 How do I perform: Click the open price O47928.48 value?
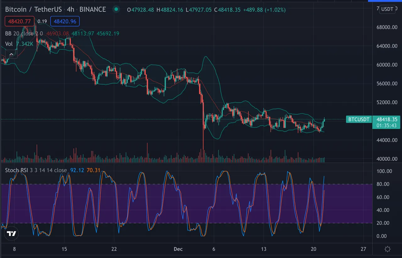(140, 10)
